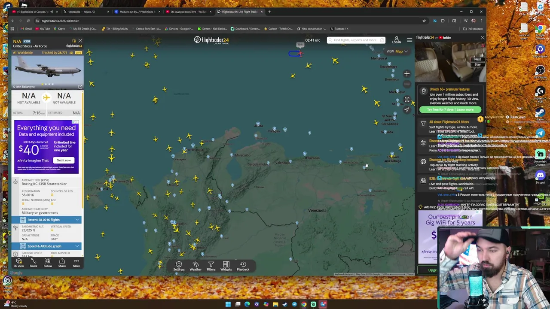Click the Windows Start button

pyautogui.click(x=228, y=304)
